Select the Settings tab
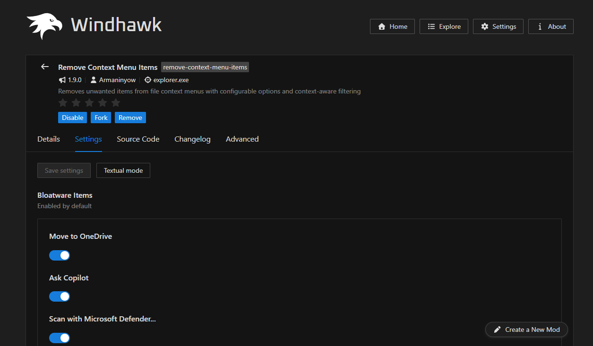Viewport: 593px width, 346px height. pos(88,139)
